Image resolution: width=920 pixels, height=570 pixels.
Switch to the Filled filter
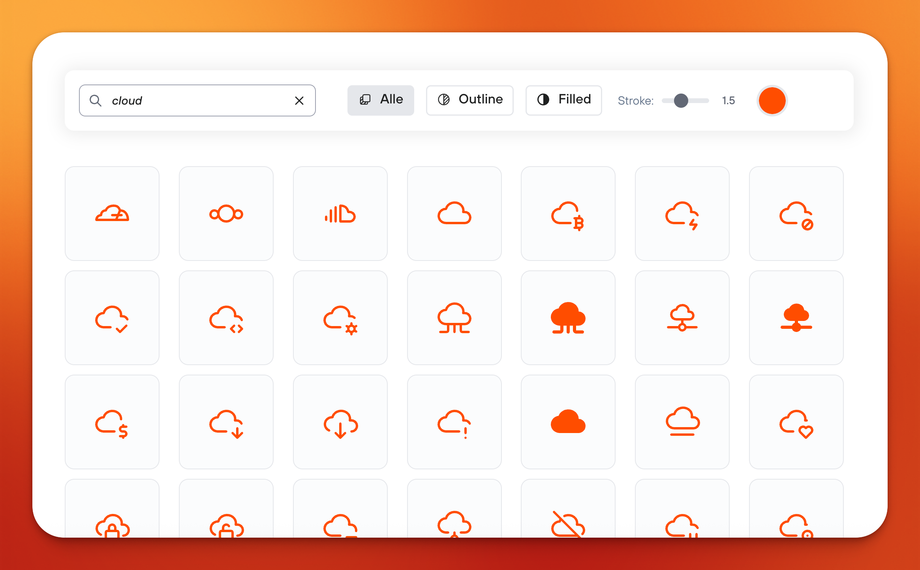(563, 100)
